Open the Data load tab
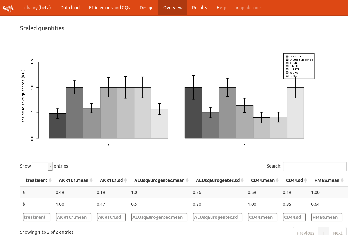This screenshot has height=235, width=348. pyautogui.click(x=70, y=8)
